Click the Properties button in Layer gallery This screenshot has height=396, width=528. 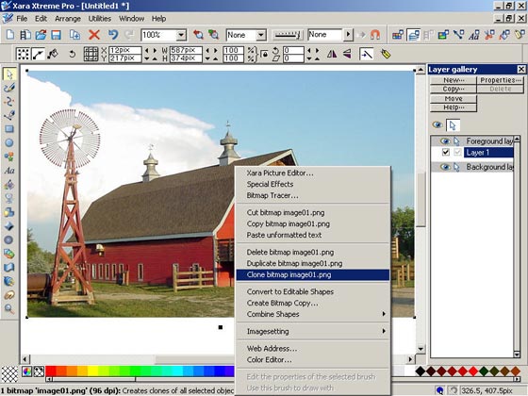click(500, 80)
